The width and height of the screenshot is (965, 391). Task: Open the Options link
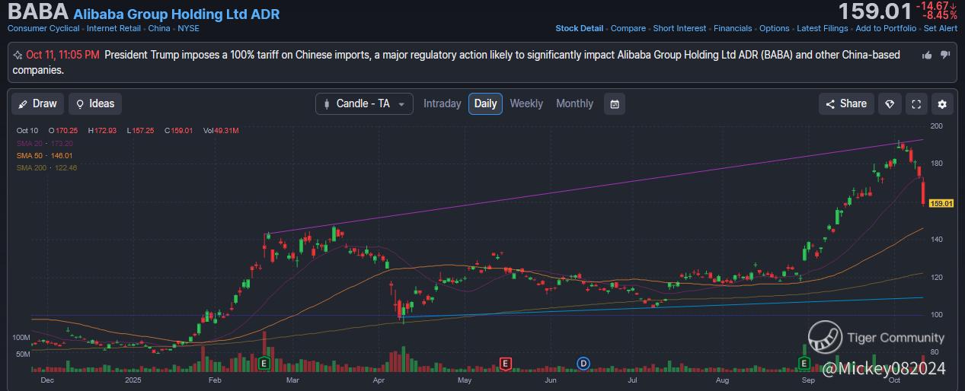click(x=775, y=28)
